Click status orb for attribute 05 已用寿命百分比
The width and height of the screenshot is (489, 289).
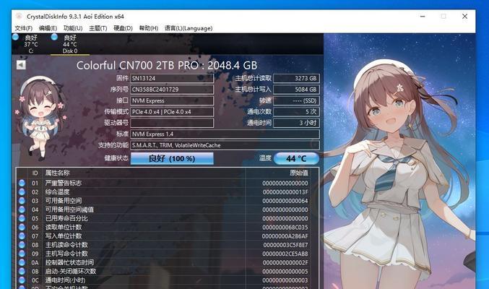[22, 218]
